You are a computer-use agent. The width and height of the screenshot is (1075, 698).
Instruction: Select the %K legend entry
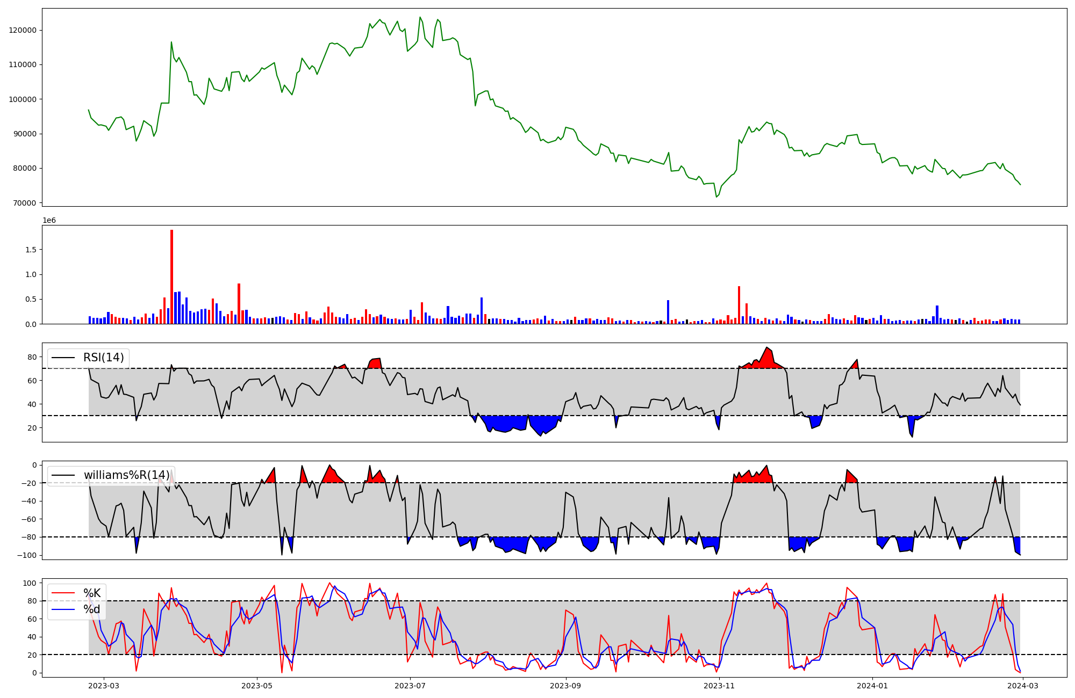(92, 593)
